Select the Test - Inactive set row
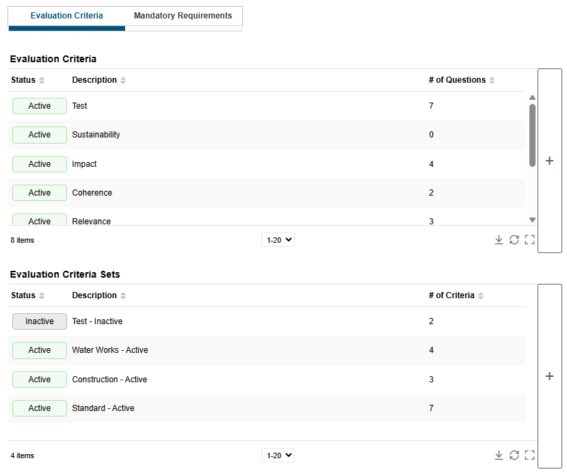The height and width of the screenshot is (476, 567). click(267, 321)
